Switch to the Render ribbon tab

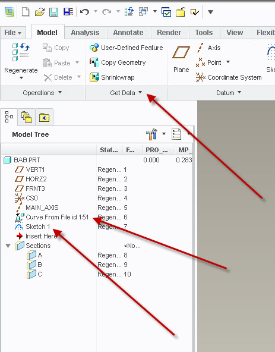pos(169,33)
